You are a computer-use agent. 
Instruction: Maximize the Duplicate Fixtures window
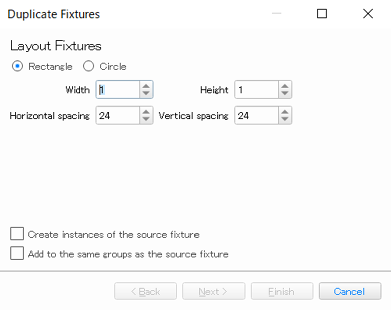pyautogui.click(x=322, y=14)
